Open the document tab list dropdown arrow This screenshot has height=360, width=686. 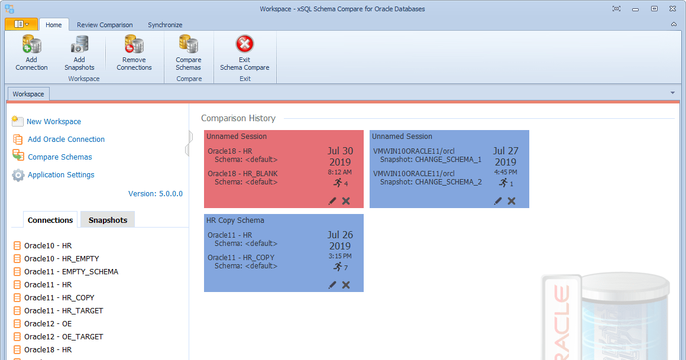click(x=672, y=93)
